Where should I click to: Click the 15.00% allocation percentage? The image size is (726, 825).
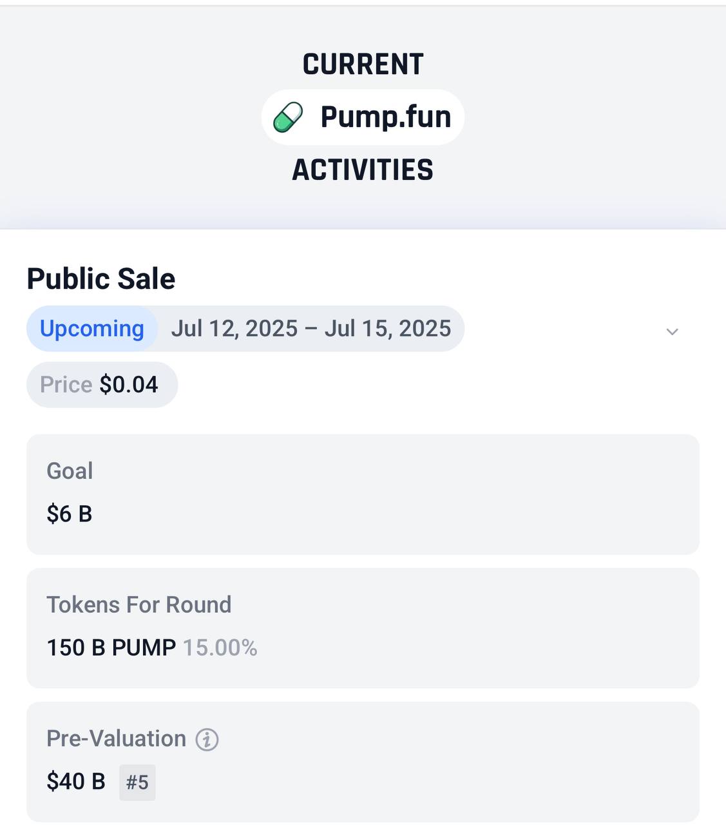[x=220, y=648]
